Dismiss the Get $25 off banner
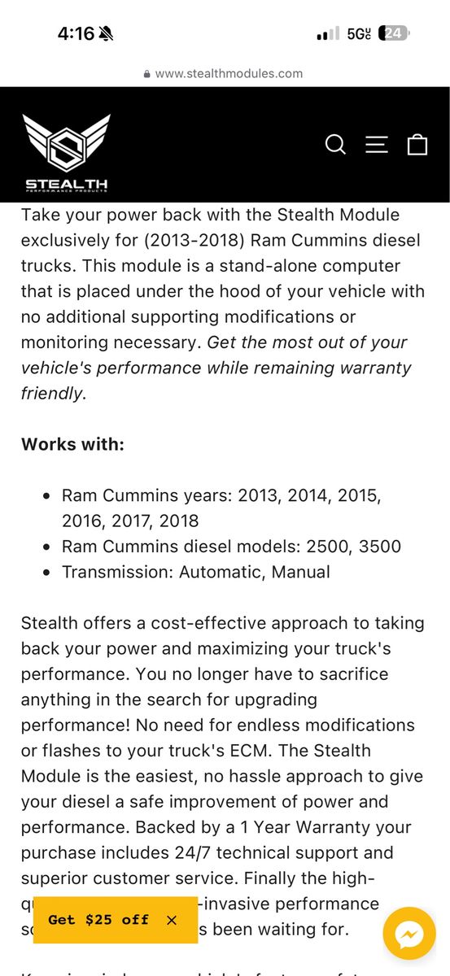Screen dimensions: 450x976 [172, 920]
